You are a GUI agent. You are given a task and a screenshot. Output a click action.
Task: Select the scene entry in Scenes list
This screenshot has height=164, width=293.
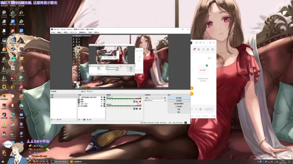tap(63, 97)
